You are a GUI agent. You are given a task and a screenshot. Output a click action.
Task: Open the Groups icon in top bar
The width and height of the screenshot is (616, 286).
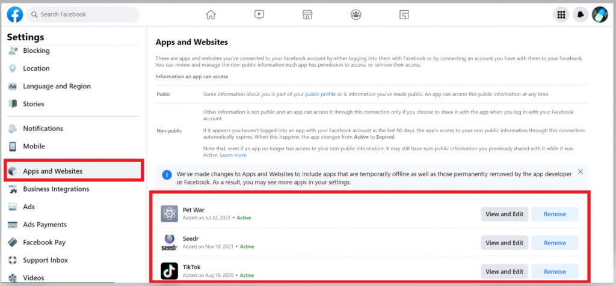[x=356, y=14]
